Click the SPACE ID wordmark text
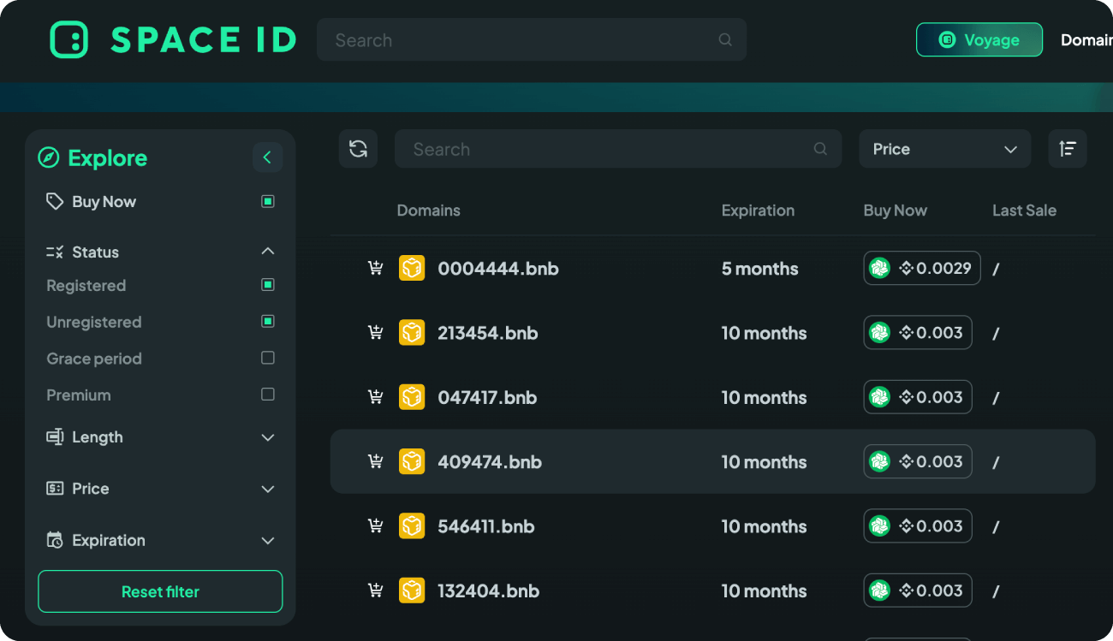 tap(204, 40)
